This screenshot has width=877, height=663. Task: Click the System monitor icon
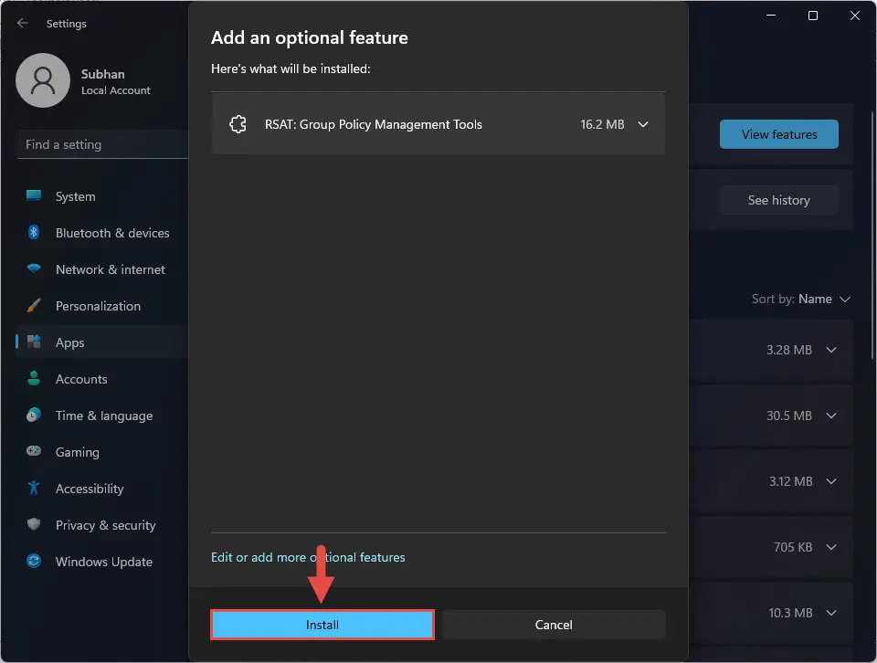pos(34,195)
